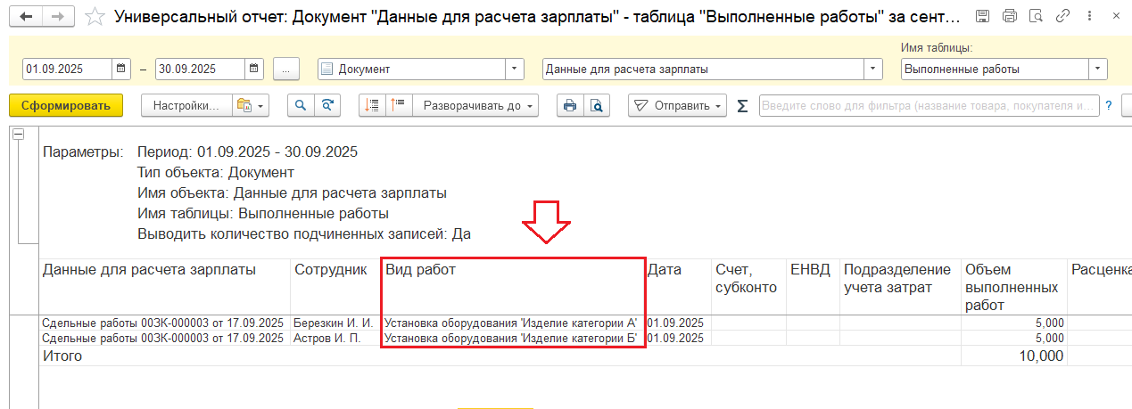
Task: Open the 'Разворачивать до' menu
Action: pyautogui.click(x=477, y=105)
